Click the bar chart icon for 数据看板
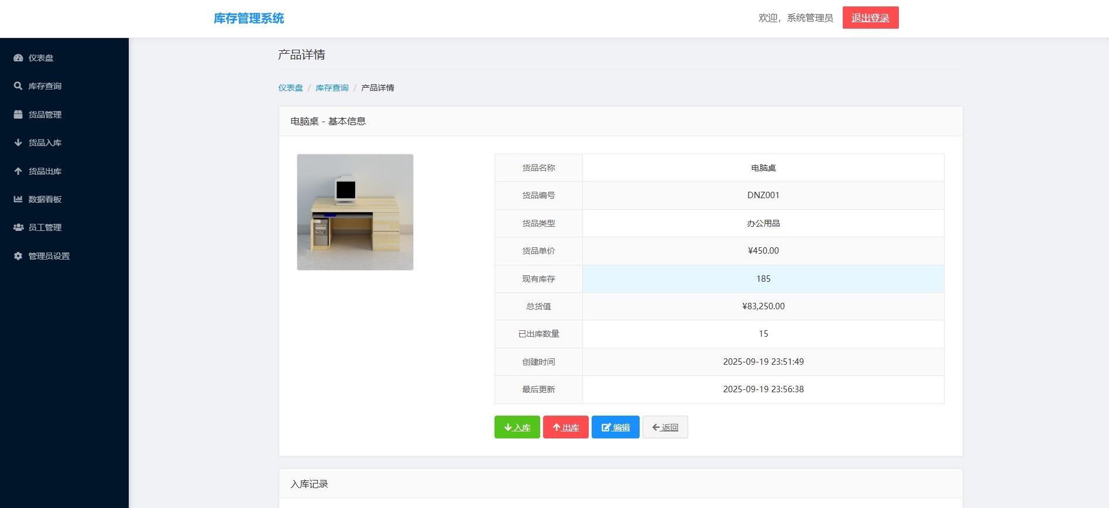The image size is (1109, 508). point(18,199)
